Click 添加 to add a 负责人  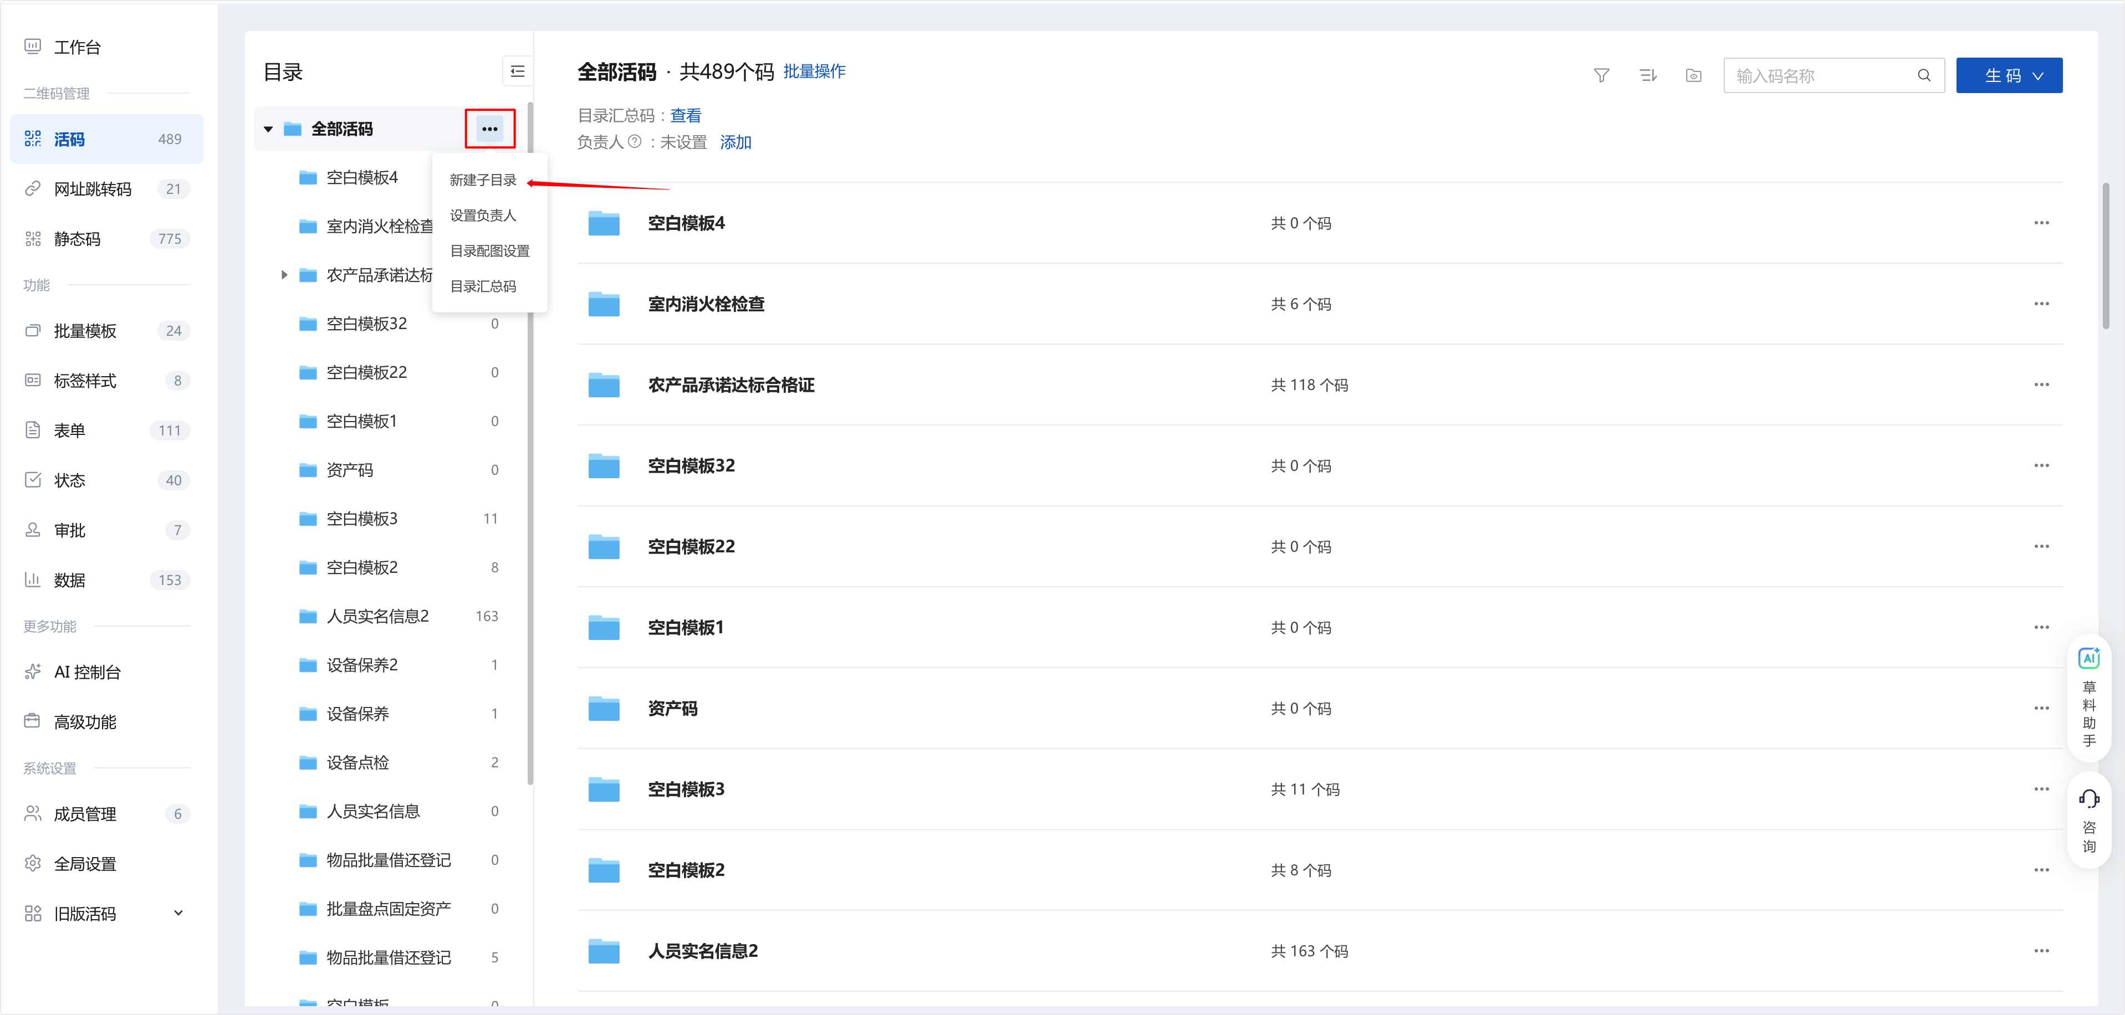pyautogui.click(x=735, y=142)
